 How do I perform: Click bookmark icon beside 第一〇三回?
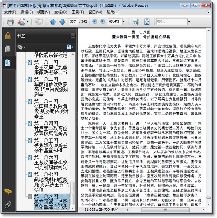point(30,101)
